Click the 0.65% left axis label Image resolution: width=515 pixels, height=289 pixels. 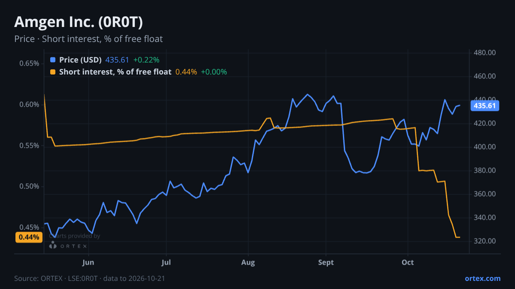coord(29,63)
